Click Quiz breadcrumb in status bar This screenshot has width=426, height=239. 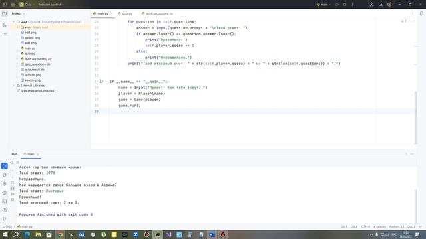(7, 227)
